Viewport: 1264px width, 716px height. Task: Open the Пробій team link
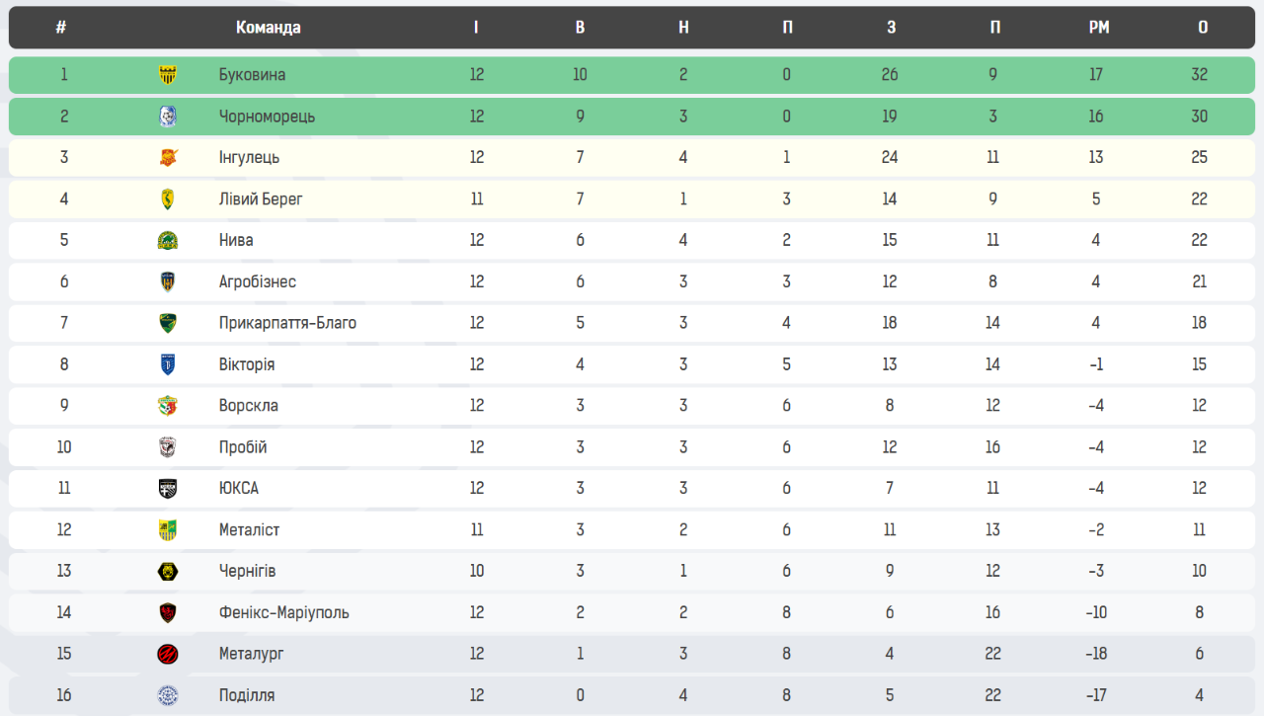click(x=243, y=447)
